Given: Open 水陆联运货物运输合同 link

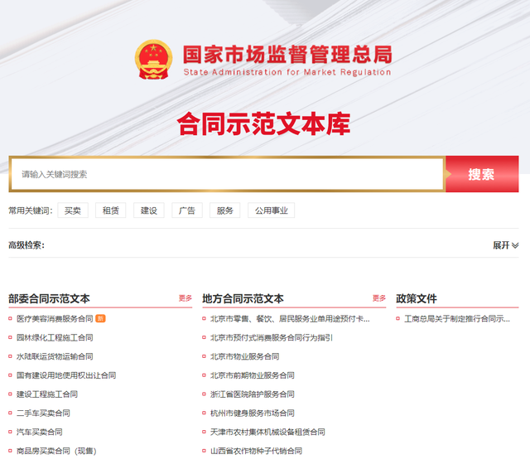Looking at the screenshot, I should (55, 356).
